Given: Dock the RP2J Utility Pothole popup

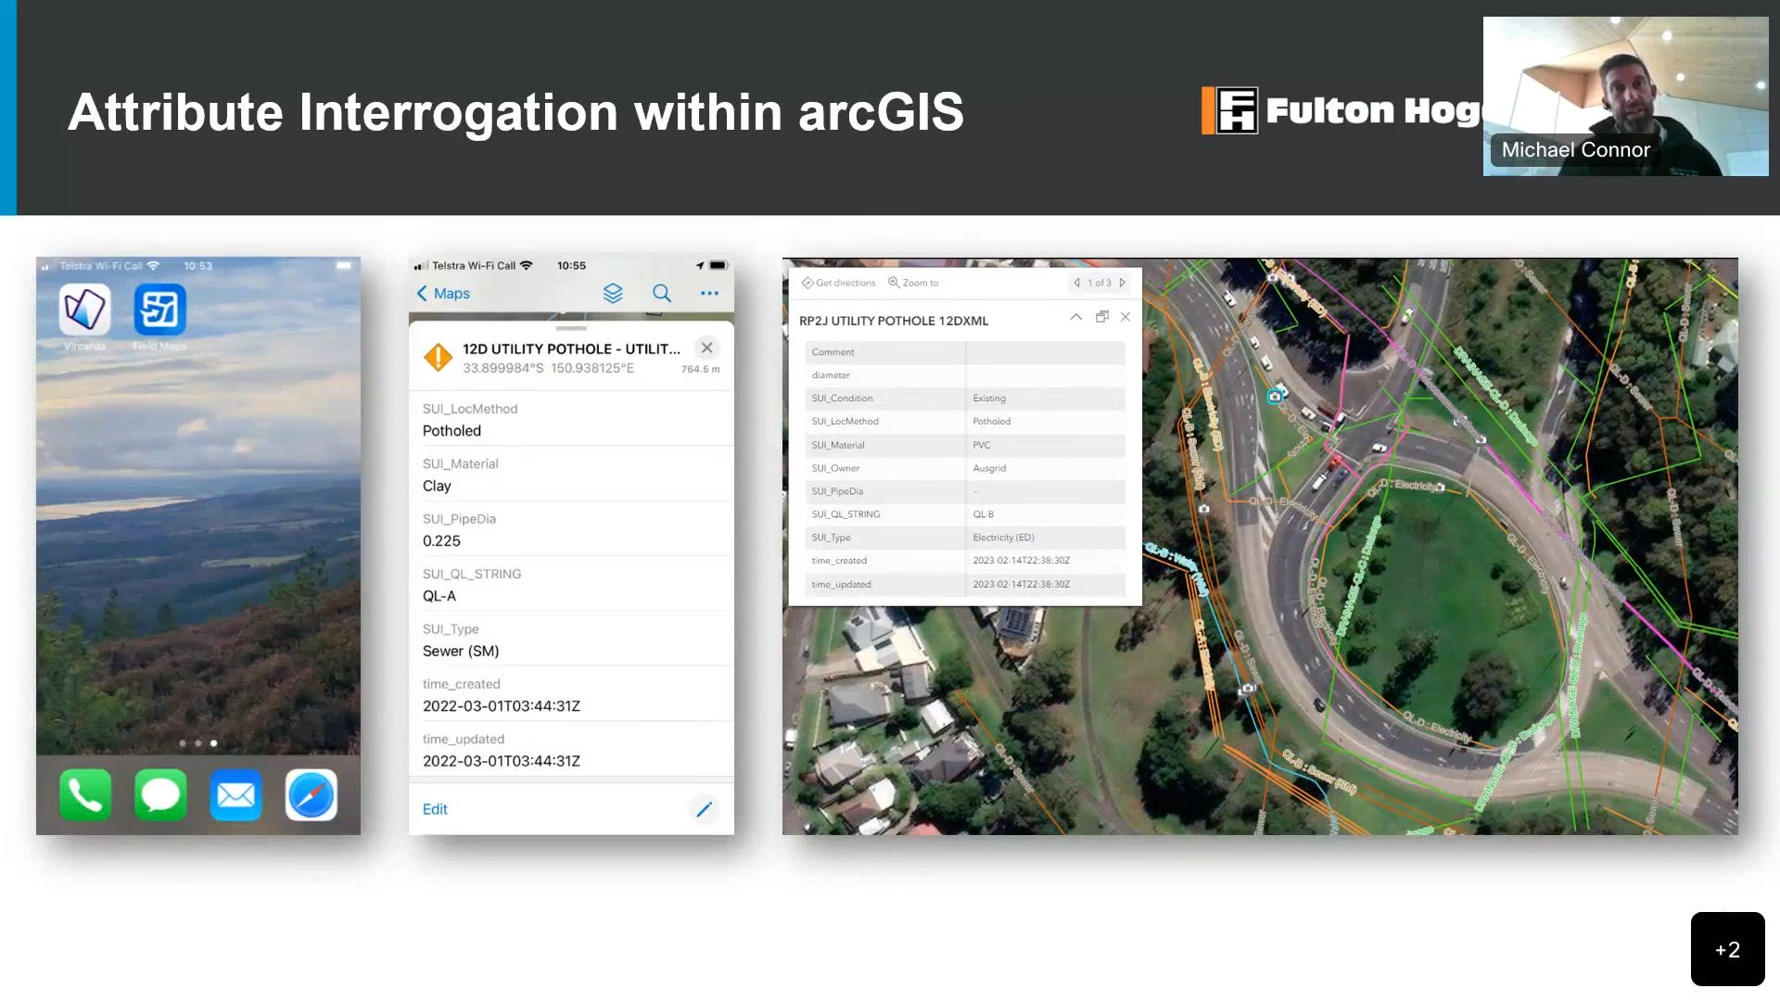Looking at the screenshot, I should click(1101, 317).
